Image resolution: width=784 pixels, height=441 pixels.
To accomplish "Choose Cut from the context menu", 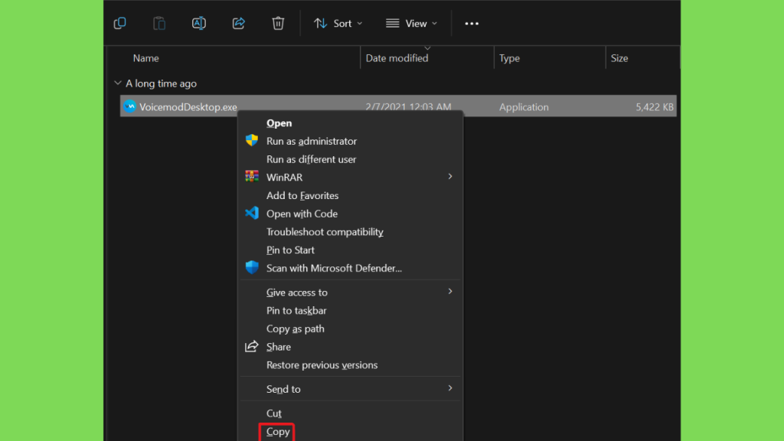I will click(274, 413).
